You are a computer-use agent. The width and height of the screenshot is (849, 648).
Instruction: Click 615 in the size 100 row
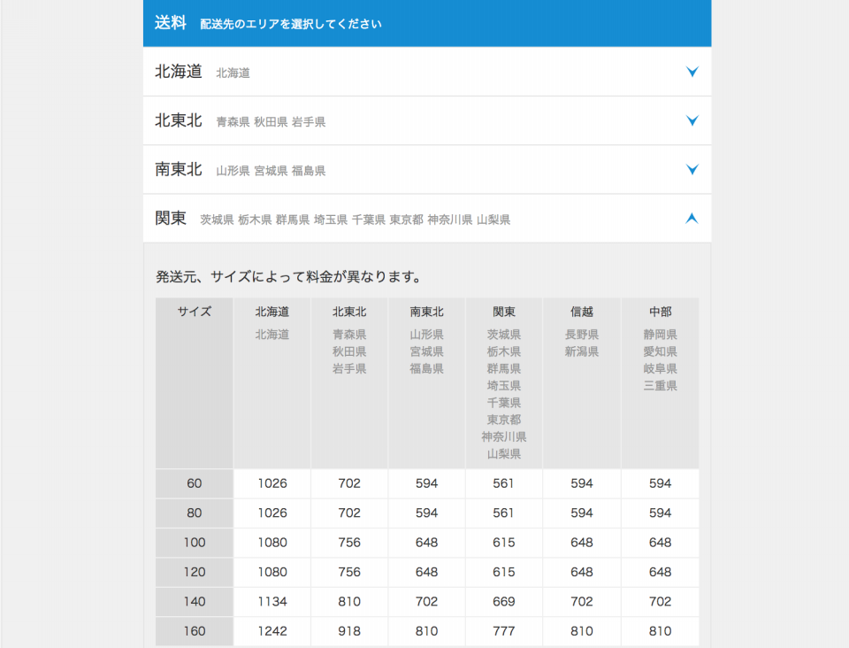pyautogui.click(x=504, y=543)
